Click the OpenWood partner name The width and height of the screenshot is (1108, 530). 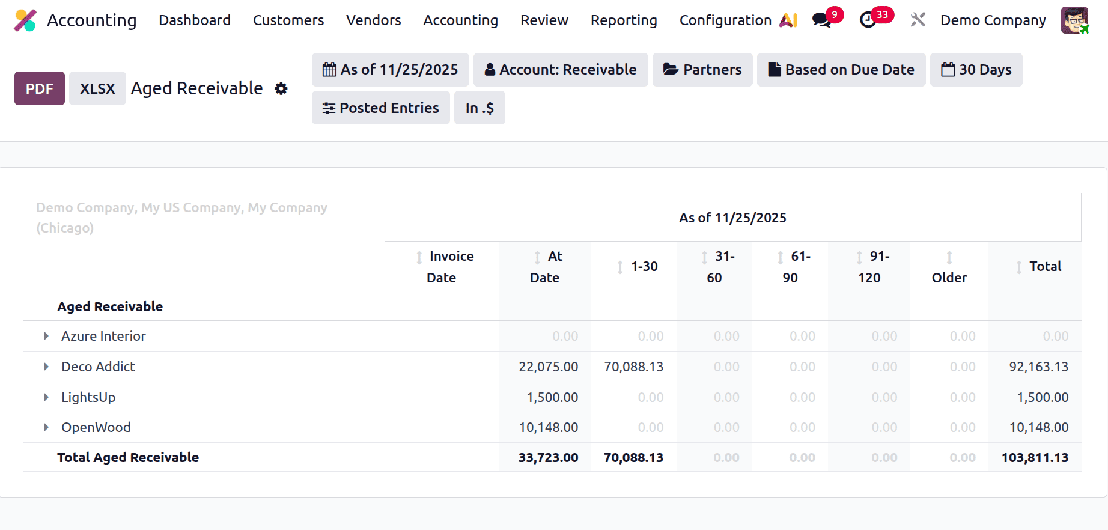[x=96, y=427]
